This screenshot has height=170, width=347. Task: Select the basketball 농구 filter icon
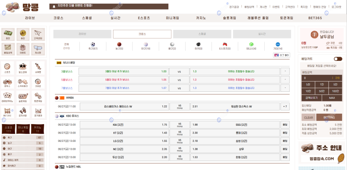[119, 44]
